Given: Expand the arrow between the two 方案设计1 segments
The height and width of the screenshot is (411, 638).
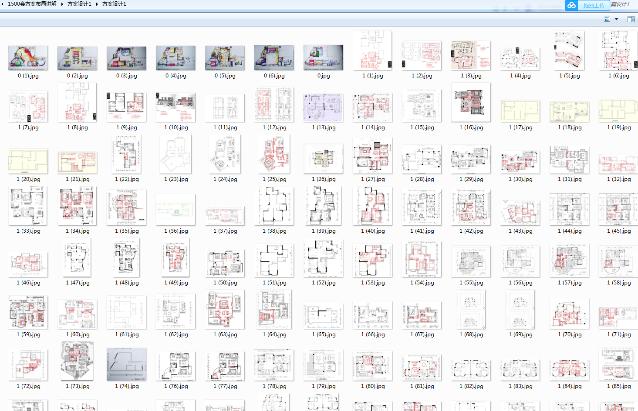Looking at the screenshot, I should click(97, 4).
